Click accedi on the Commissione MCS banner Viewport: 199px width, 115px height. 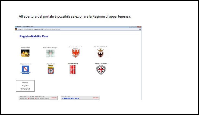[96, 98]
